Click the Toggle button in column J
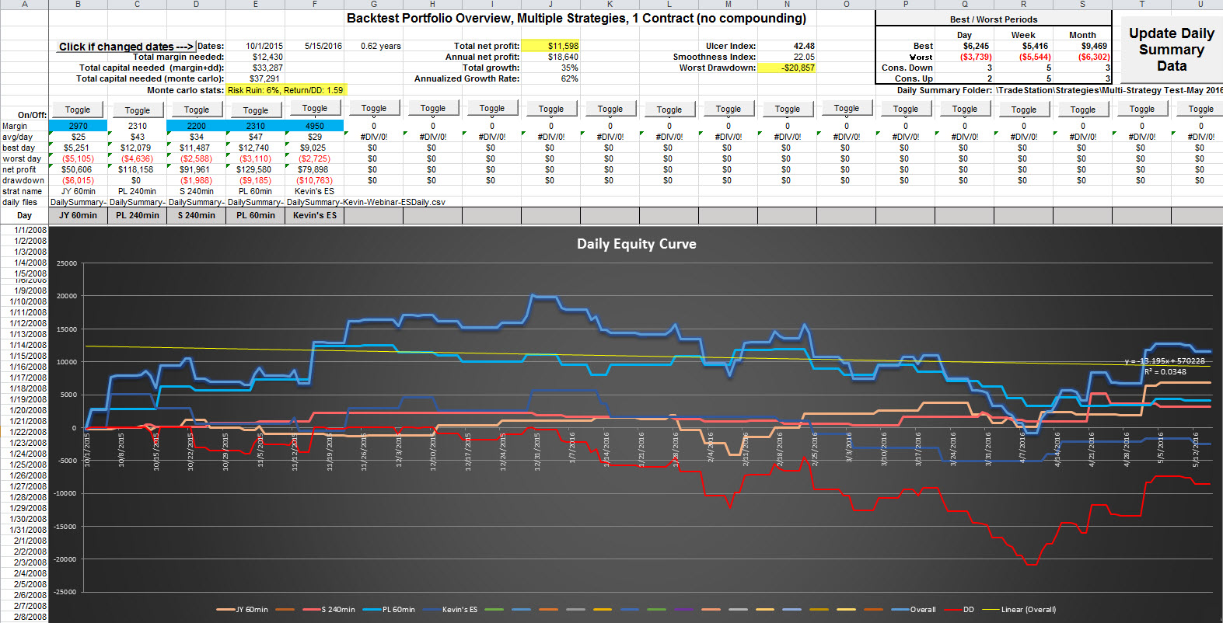The height and width of the screenshot is (623, 1223). pyautogui.click(x=551, y=109)
